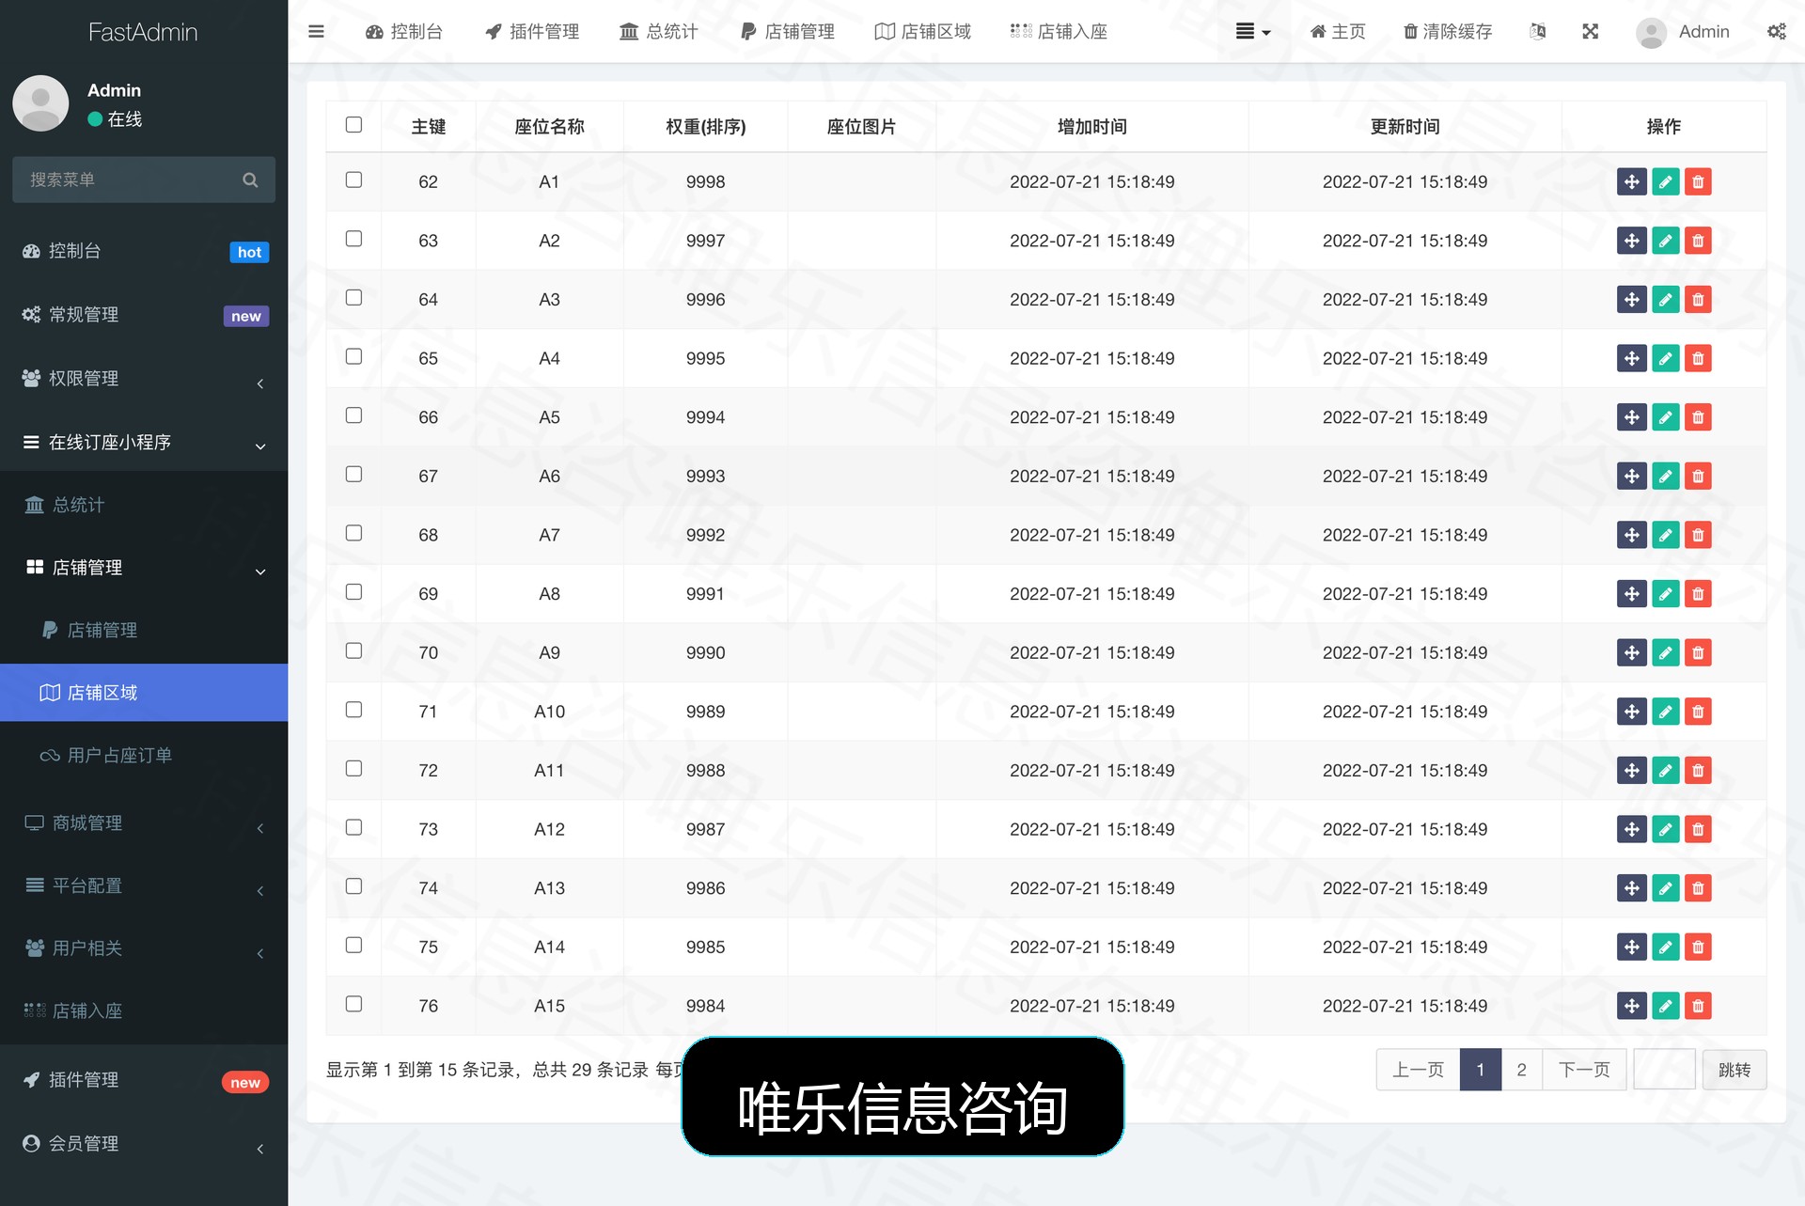Click the drag-sort icon for row A5
This screenshot has width=1805, height=1206.
coord(1631,417)
